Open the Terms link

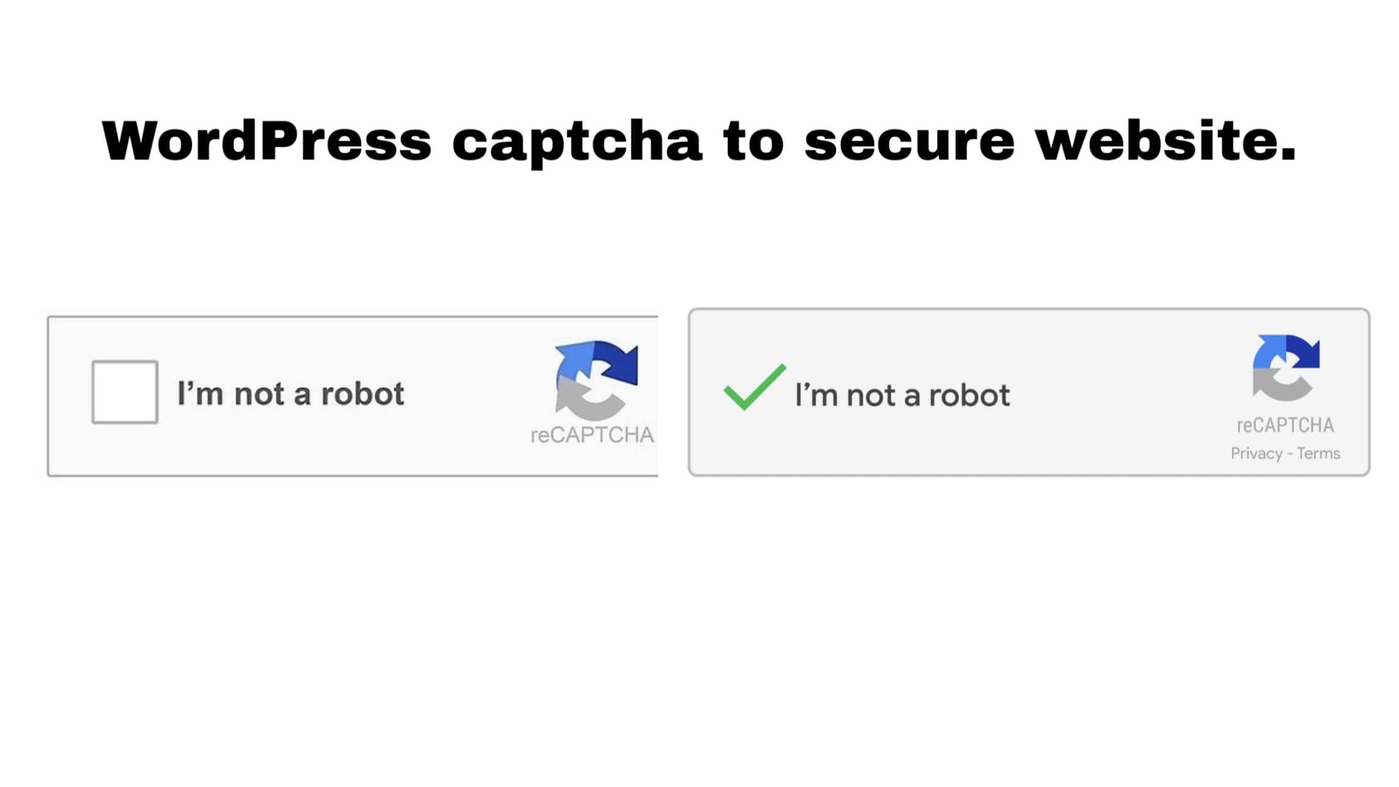[x=1320, y=453]
